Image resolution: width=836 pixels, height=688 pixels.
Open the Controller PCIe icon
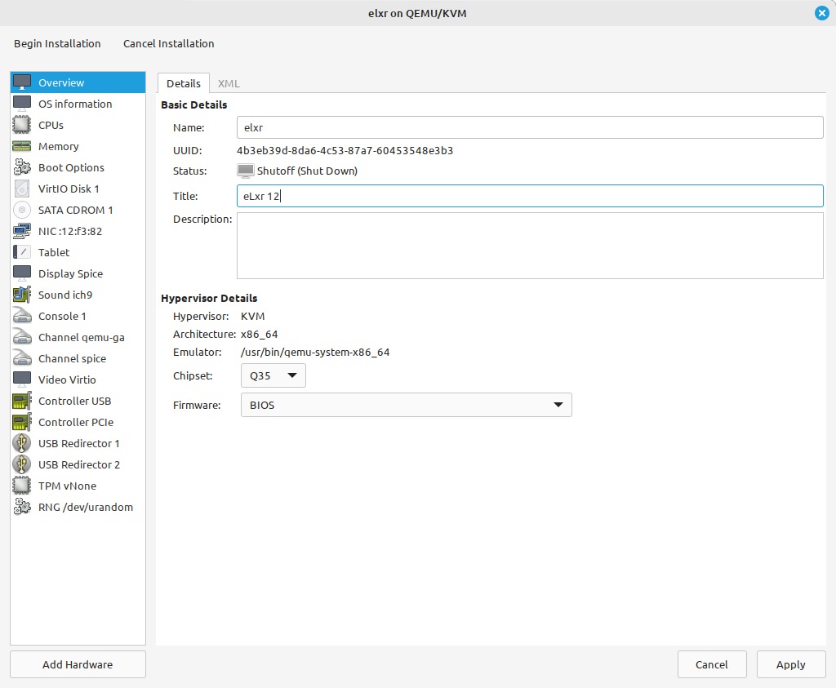tap(22, 422)
